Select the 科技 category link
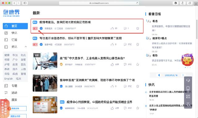 tap(15, 55)
